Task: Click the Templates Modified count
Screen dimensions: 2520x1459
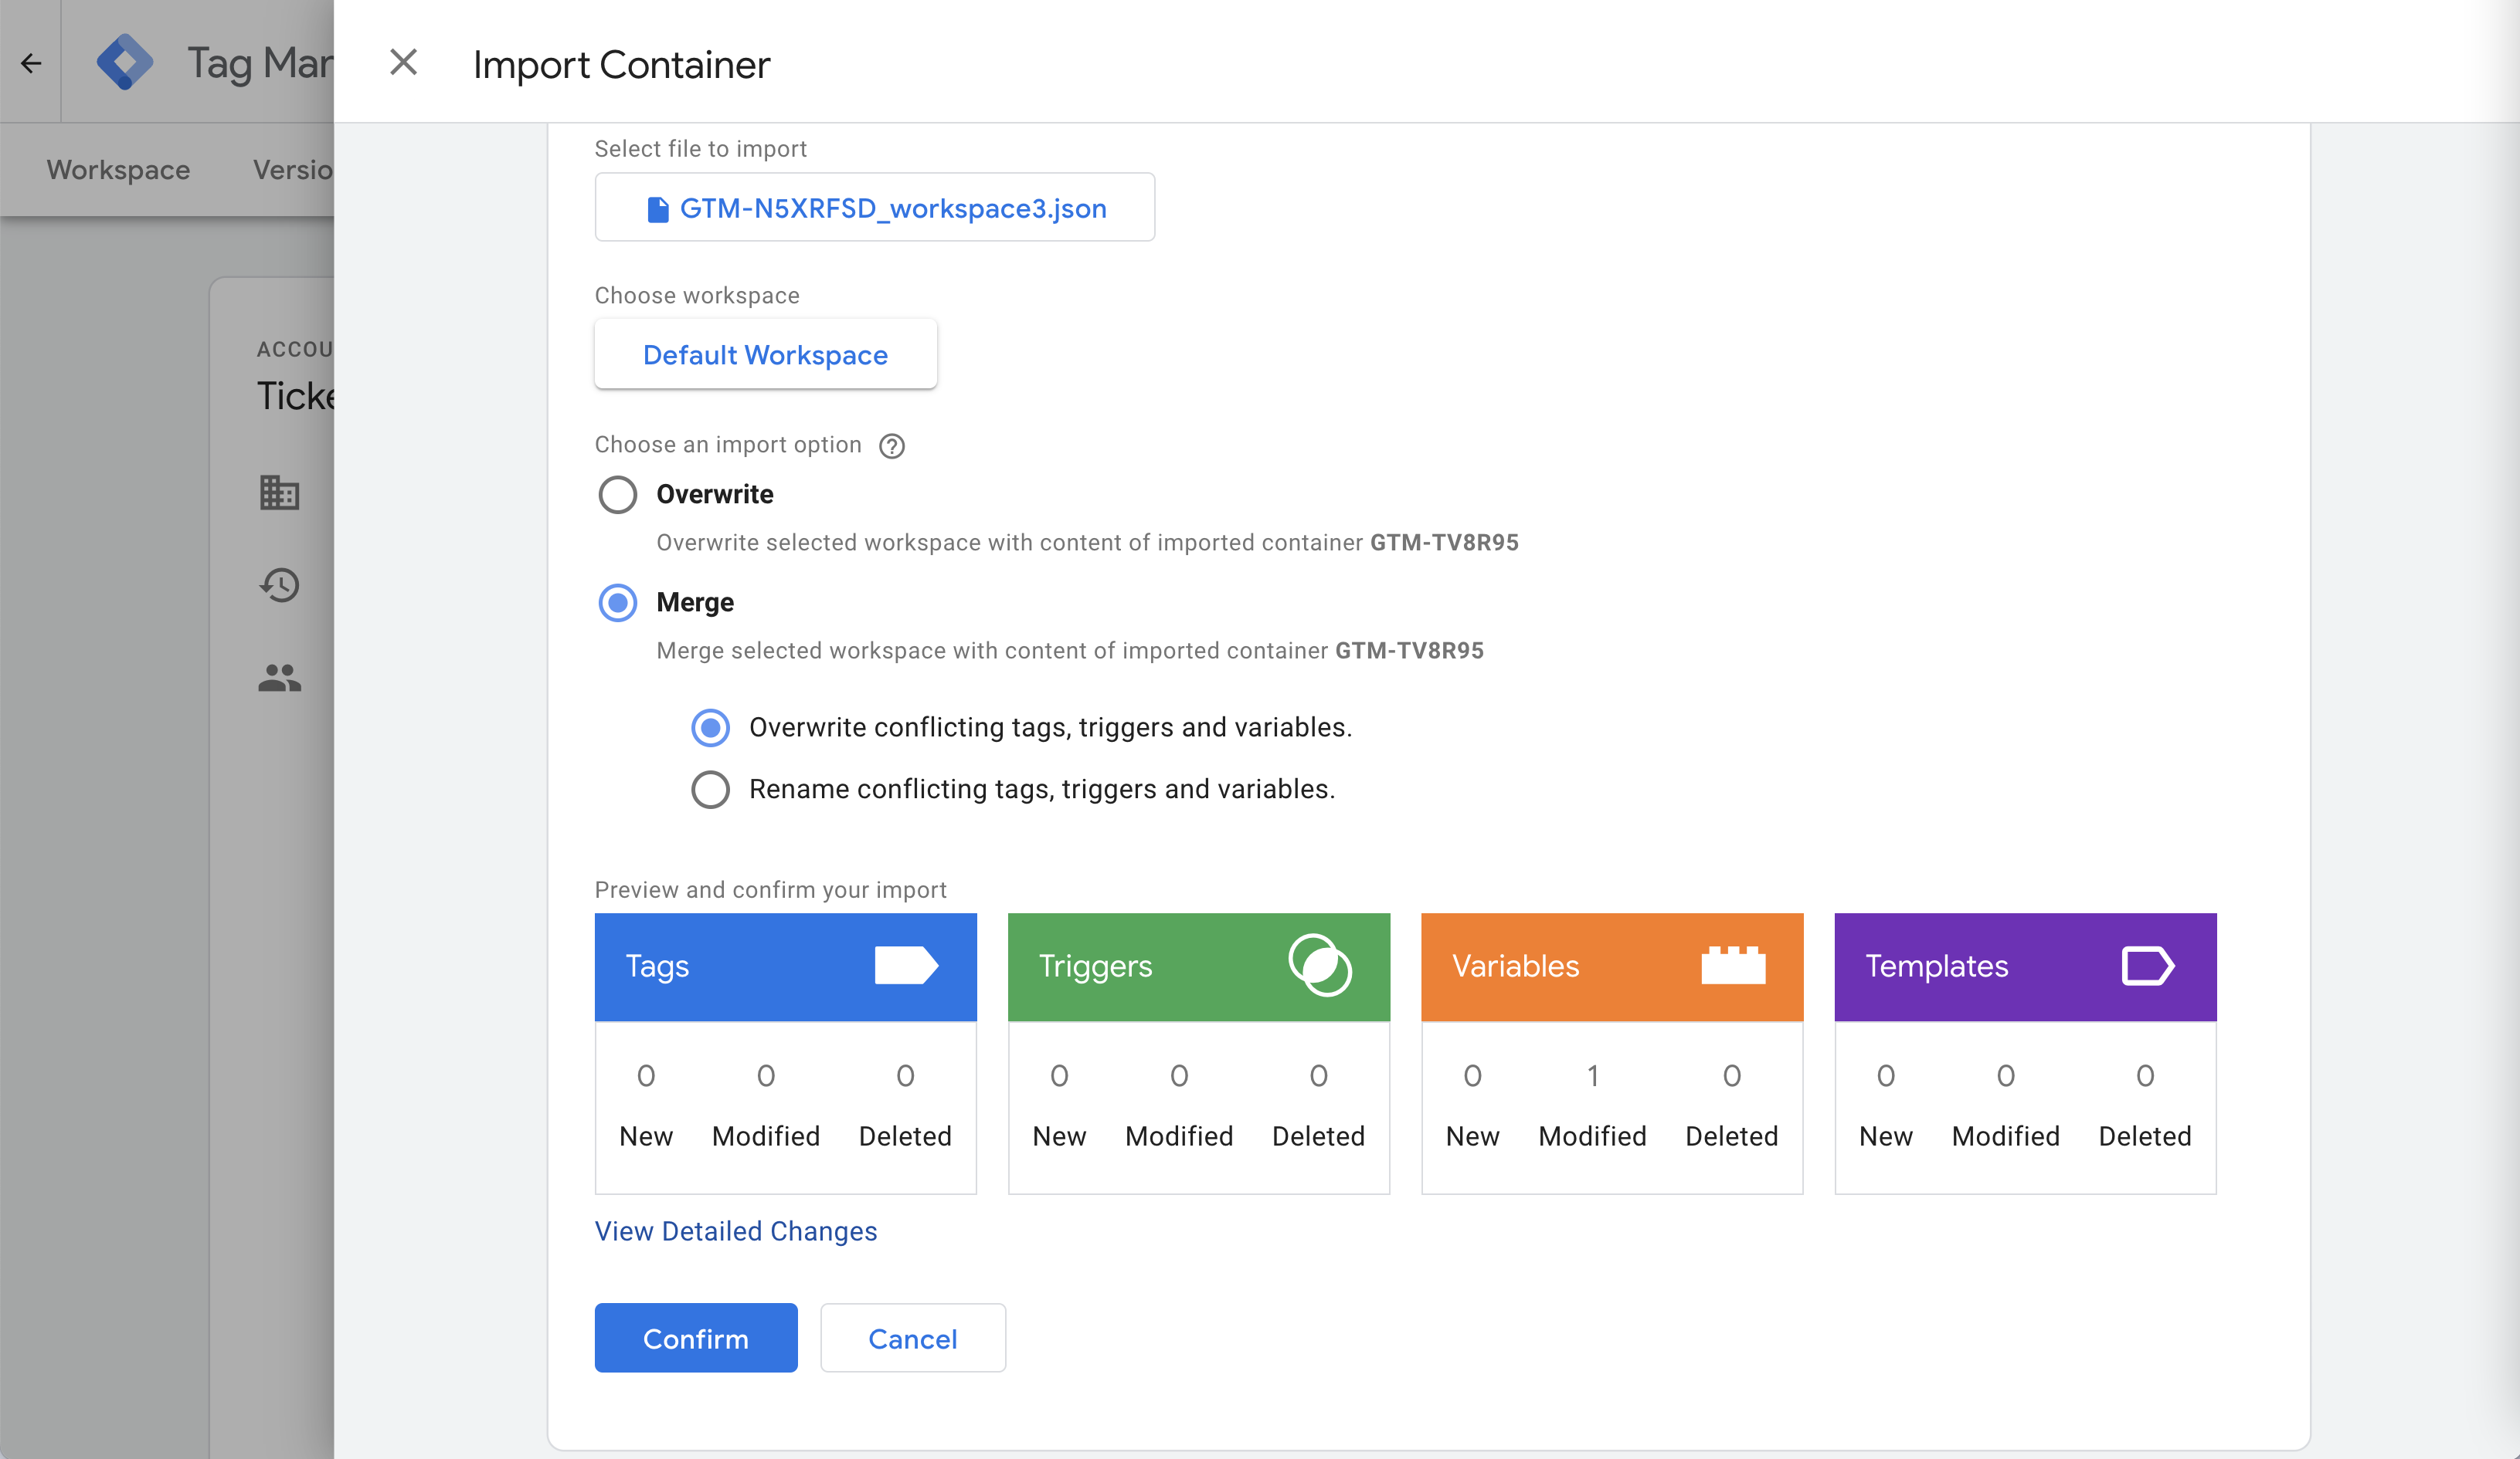Action: [x=2006, y=1076]
